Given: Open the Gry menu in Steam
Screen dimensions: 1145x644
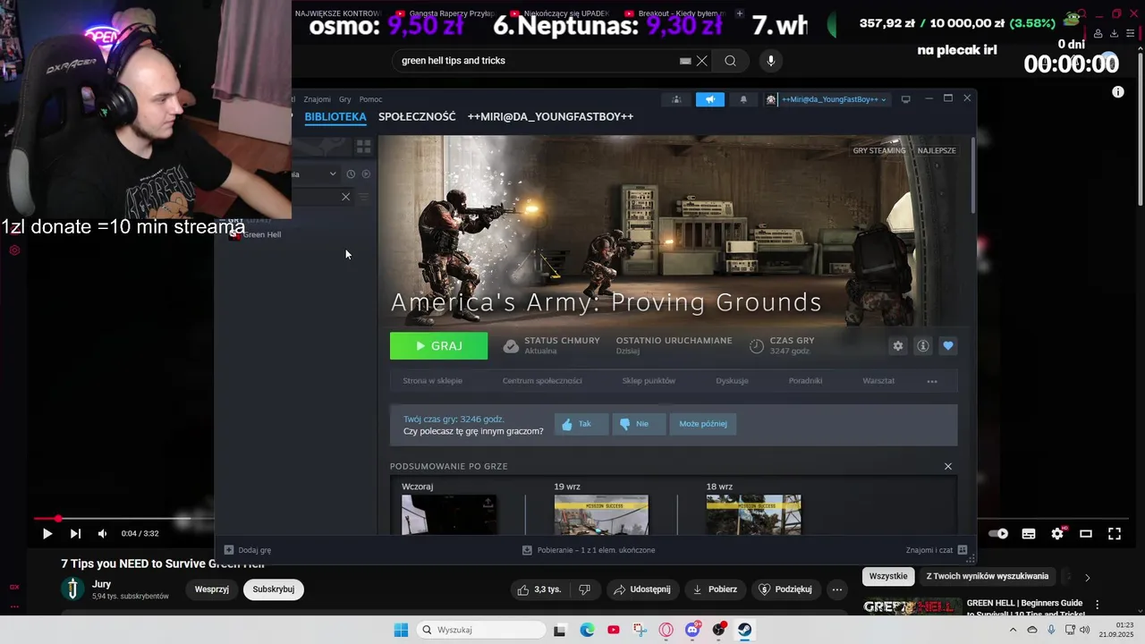Looking at the screenshot, I should pyautogui.click(x=345, y=99).
